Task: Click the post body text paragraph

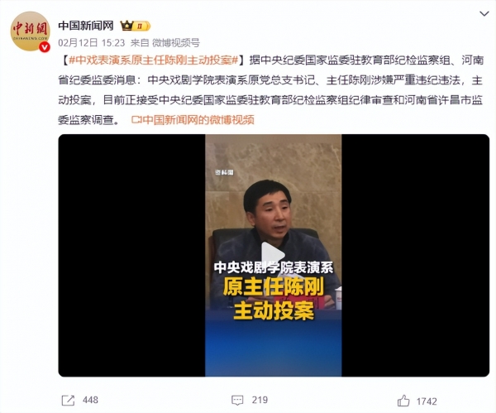Action: (271, 90)
